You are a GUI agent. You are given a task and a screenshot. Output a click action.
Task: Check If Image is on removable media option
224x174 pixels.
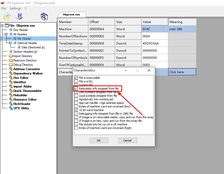point(76,117)
